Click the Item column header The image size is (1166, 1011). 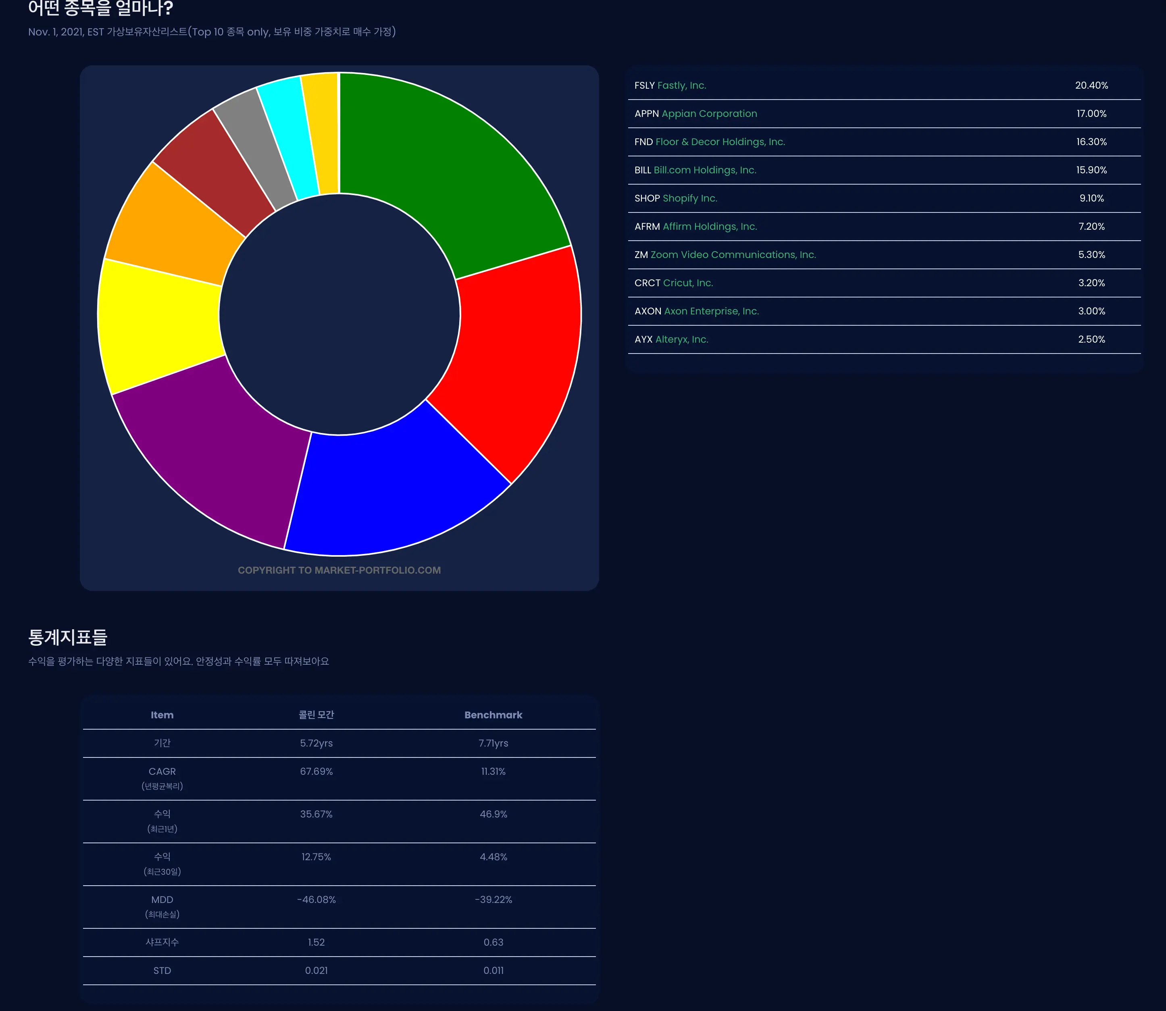tap(162, 715)
